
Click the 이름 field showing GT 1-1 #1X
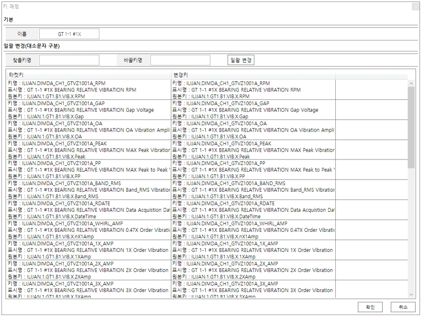[69, 34]
